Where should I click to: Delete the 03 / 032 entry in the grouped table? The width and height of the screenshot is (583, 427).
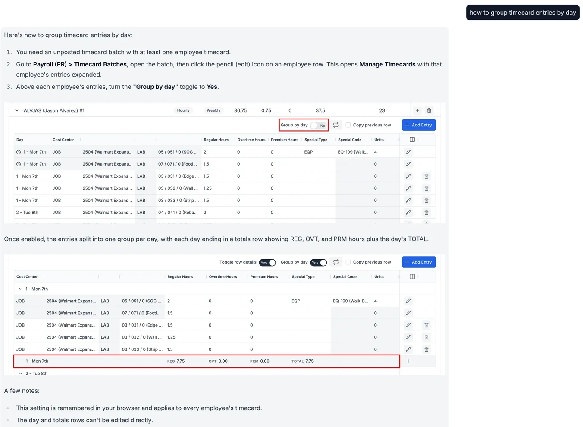pyautogui.click(x=426, y=337)
